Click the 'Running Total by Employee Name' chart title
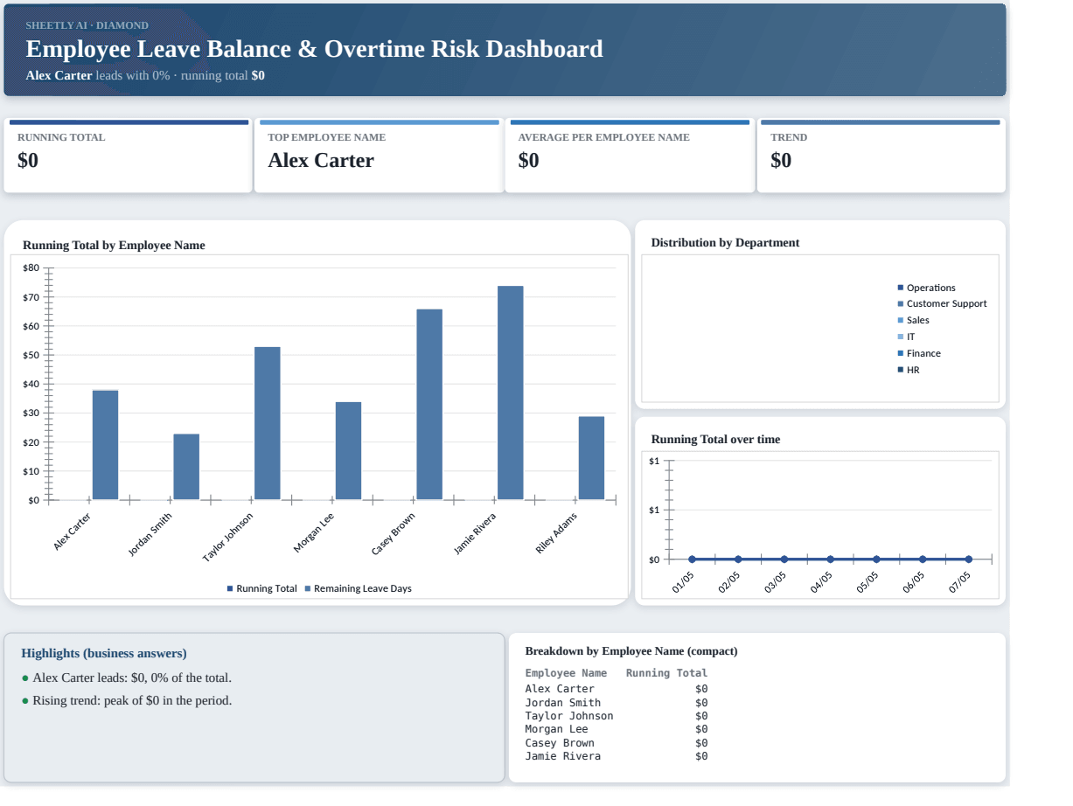This screenshot has width=1073, height=806. pyautogui.click(x=114, y=246)
